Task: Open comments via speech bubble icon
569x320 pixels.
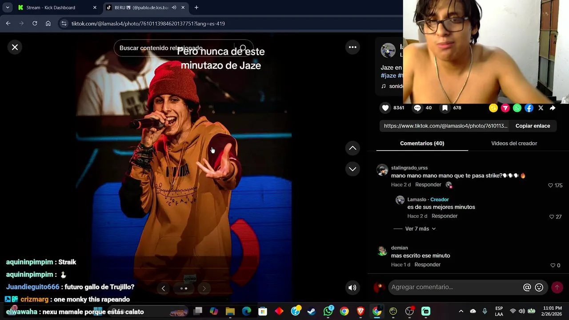Action: click(417, 108)
